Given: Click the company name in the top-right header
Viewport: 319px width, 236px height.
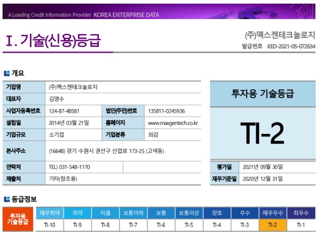Looking at the screenshot, I should [280, 35].
